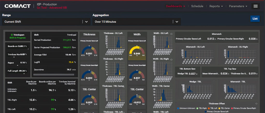This screenshot has height=113, width=265.
Task: Click the horizontal scrollbar under Downtime
Action: 54,75
